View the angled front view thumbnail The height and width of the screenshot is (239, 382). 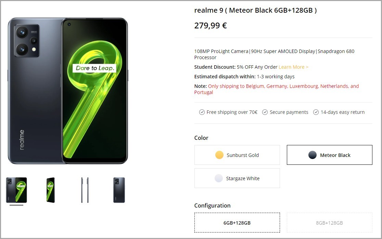51,190
